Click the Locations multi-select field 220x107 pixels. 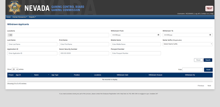pos(58,35)
